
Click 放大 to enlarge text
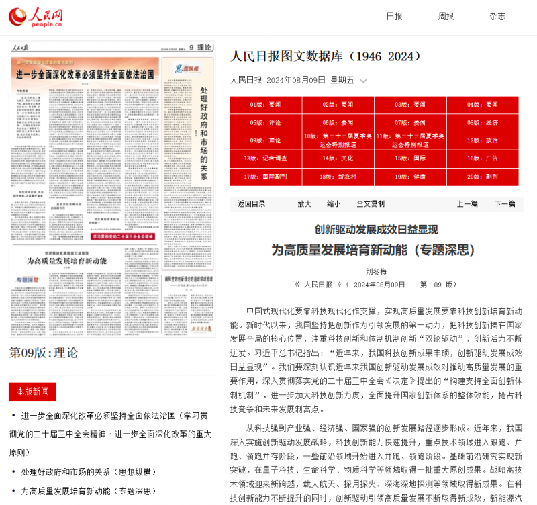point(304,204)
